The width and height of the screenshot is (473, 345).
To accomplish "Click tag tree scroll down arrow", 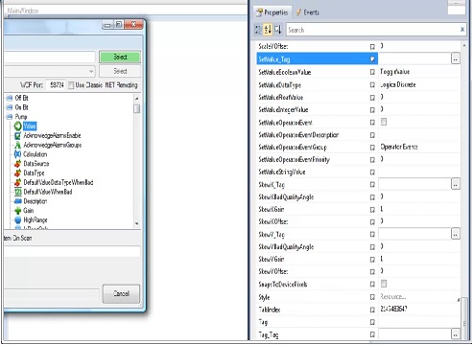I will point(137,224).
